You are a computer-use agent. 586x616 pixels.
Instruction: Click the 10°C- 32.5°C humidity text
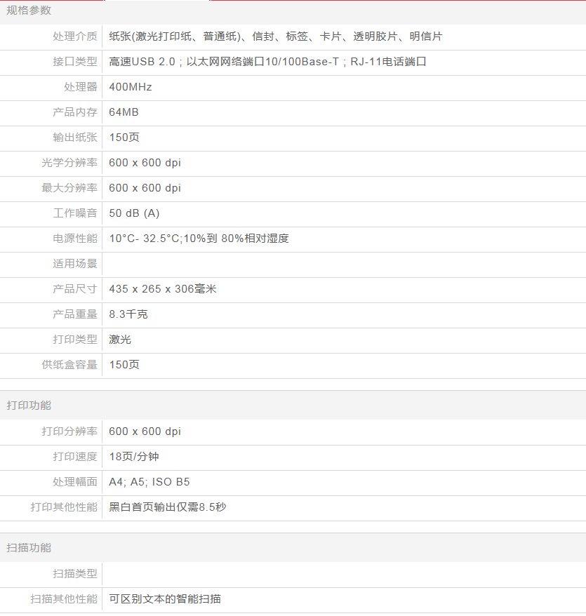point(199,239)
